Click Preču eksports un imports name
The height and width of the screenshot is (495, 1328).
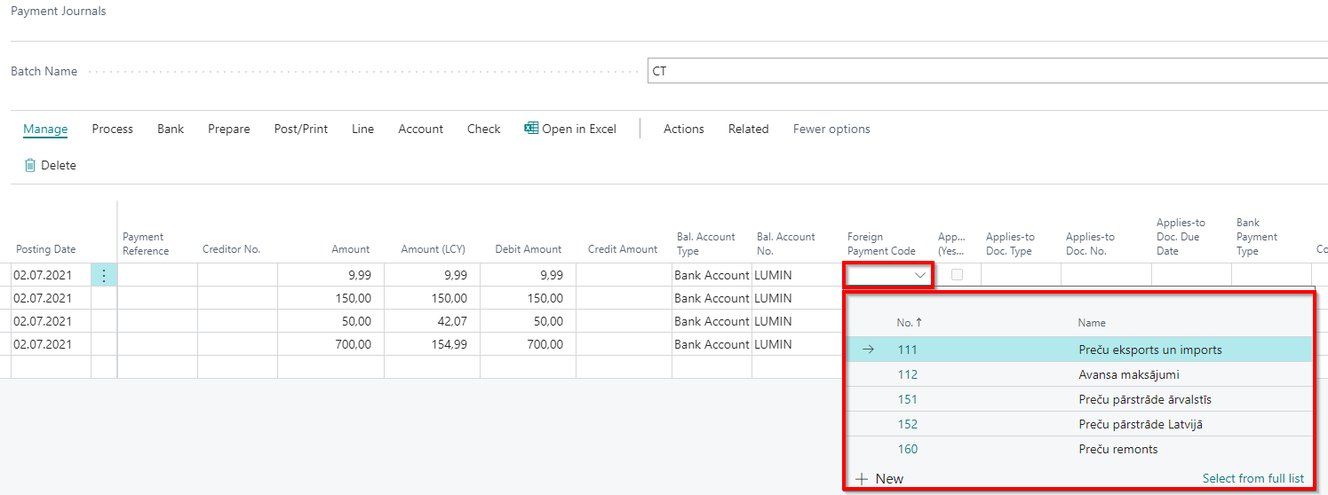click(1150, 350)
